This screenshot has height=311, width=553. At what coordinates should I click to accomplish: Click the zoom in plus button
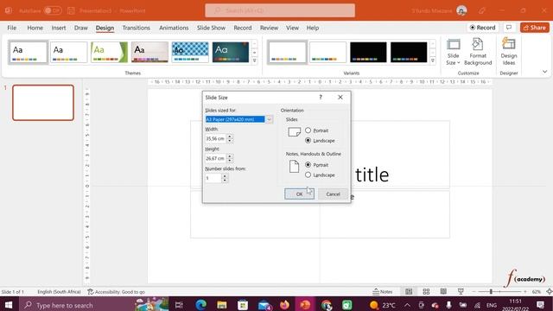coord(525,292)
